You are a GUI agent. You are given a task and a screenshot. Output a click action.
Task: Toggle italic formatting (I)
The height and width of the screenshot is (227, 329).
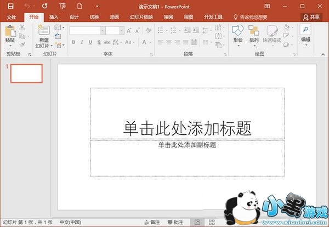click(x=82, y=42)
